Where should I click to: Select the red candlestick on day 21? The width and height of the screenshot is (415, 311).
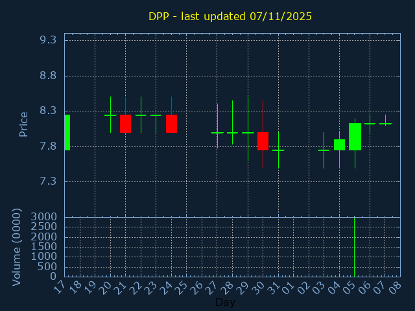[x=125, y=124]
